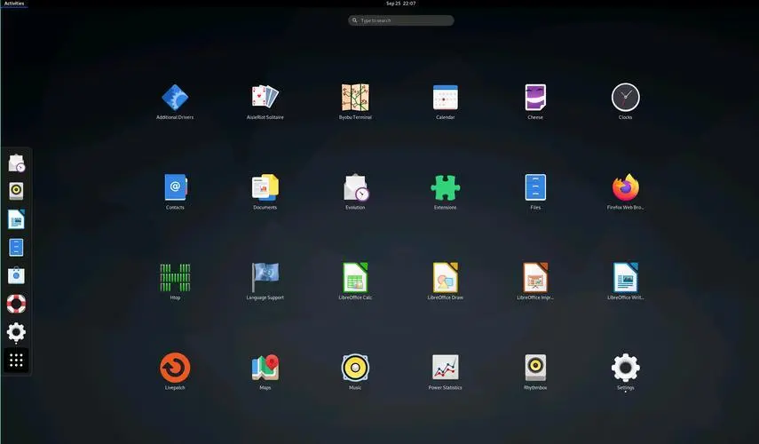
Task: Open the clock date menu
Action: point(400,4)
